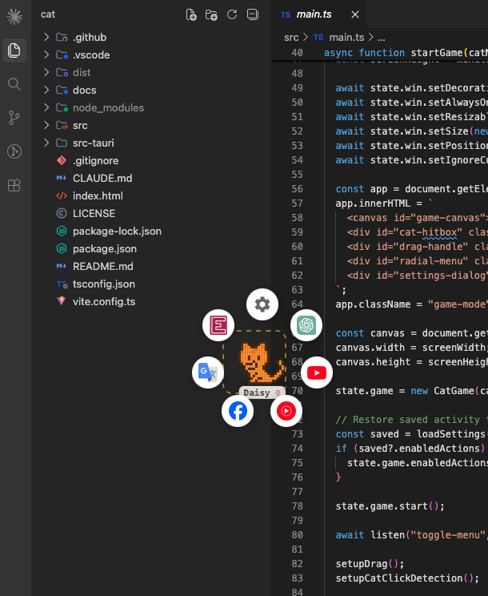Open index.html file
The width and height of the screenshot is (488, 596).
152,195
